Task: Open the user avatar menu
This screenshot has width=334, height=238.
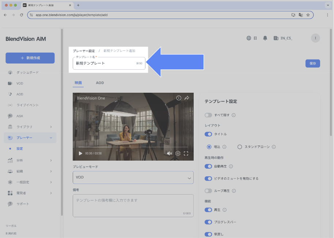Action: [x=315, y=38]
